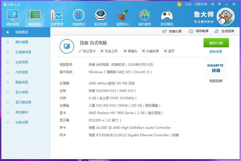Click 微博分享 share text
The height and width of the screenshot is (161, 241).
(175, 31)
